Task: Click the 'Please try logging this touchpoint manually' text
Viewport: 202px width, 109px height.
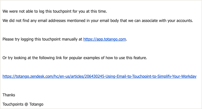Action: tap(42, 39)
